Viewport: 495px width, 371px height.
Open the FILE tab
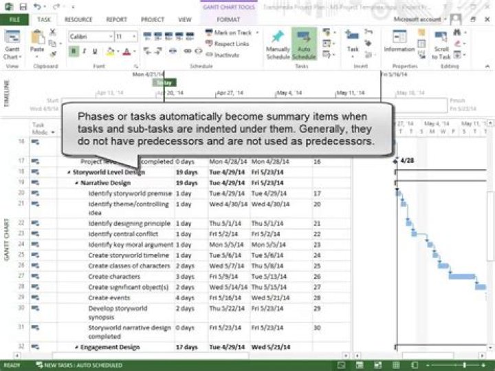14,20
